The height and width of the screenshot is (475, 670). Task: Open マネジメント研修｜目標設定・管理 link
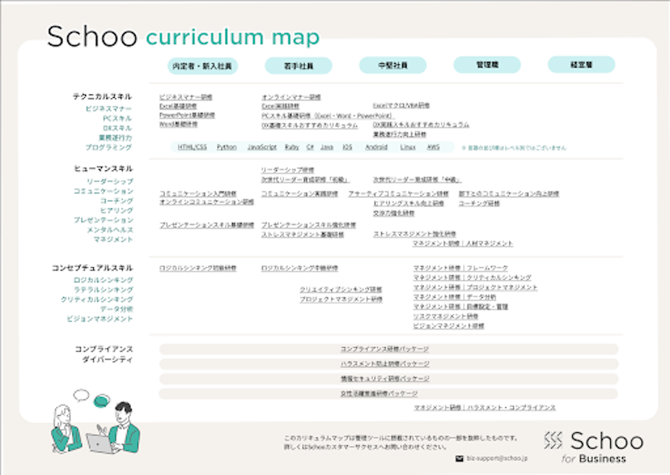(x=460, y=307)
